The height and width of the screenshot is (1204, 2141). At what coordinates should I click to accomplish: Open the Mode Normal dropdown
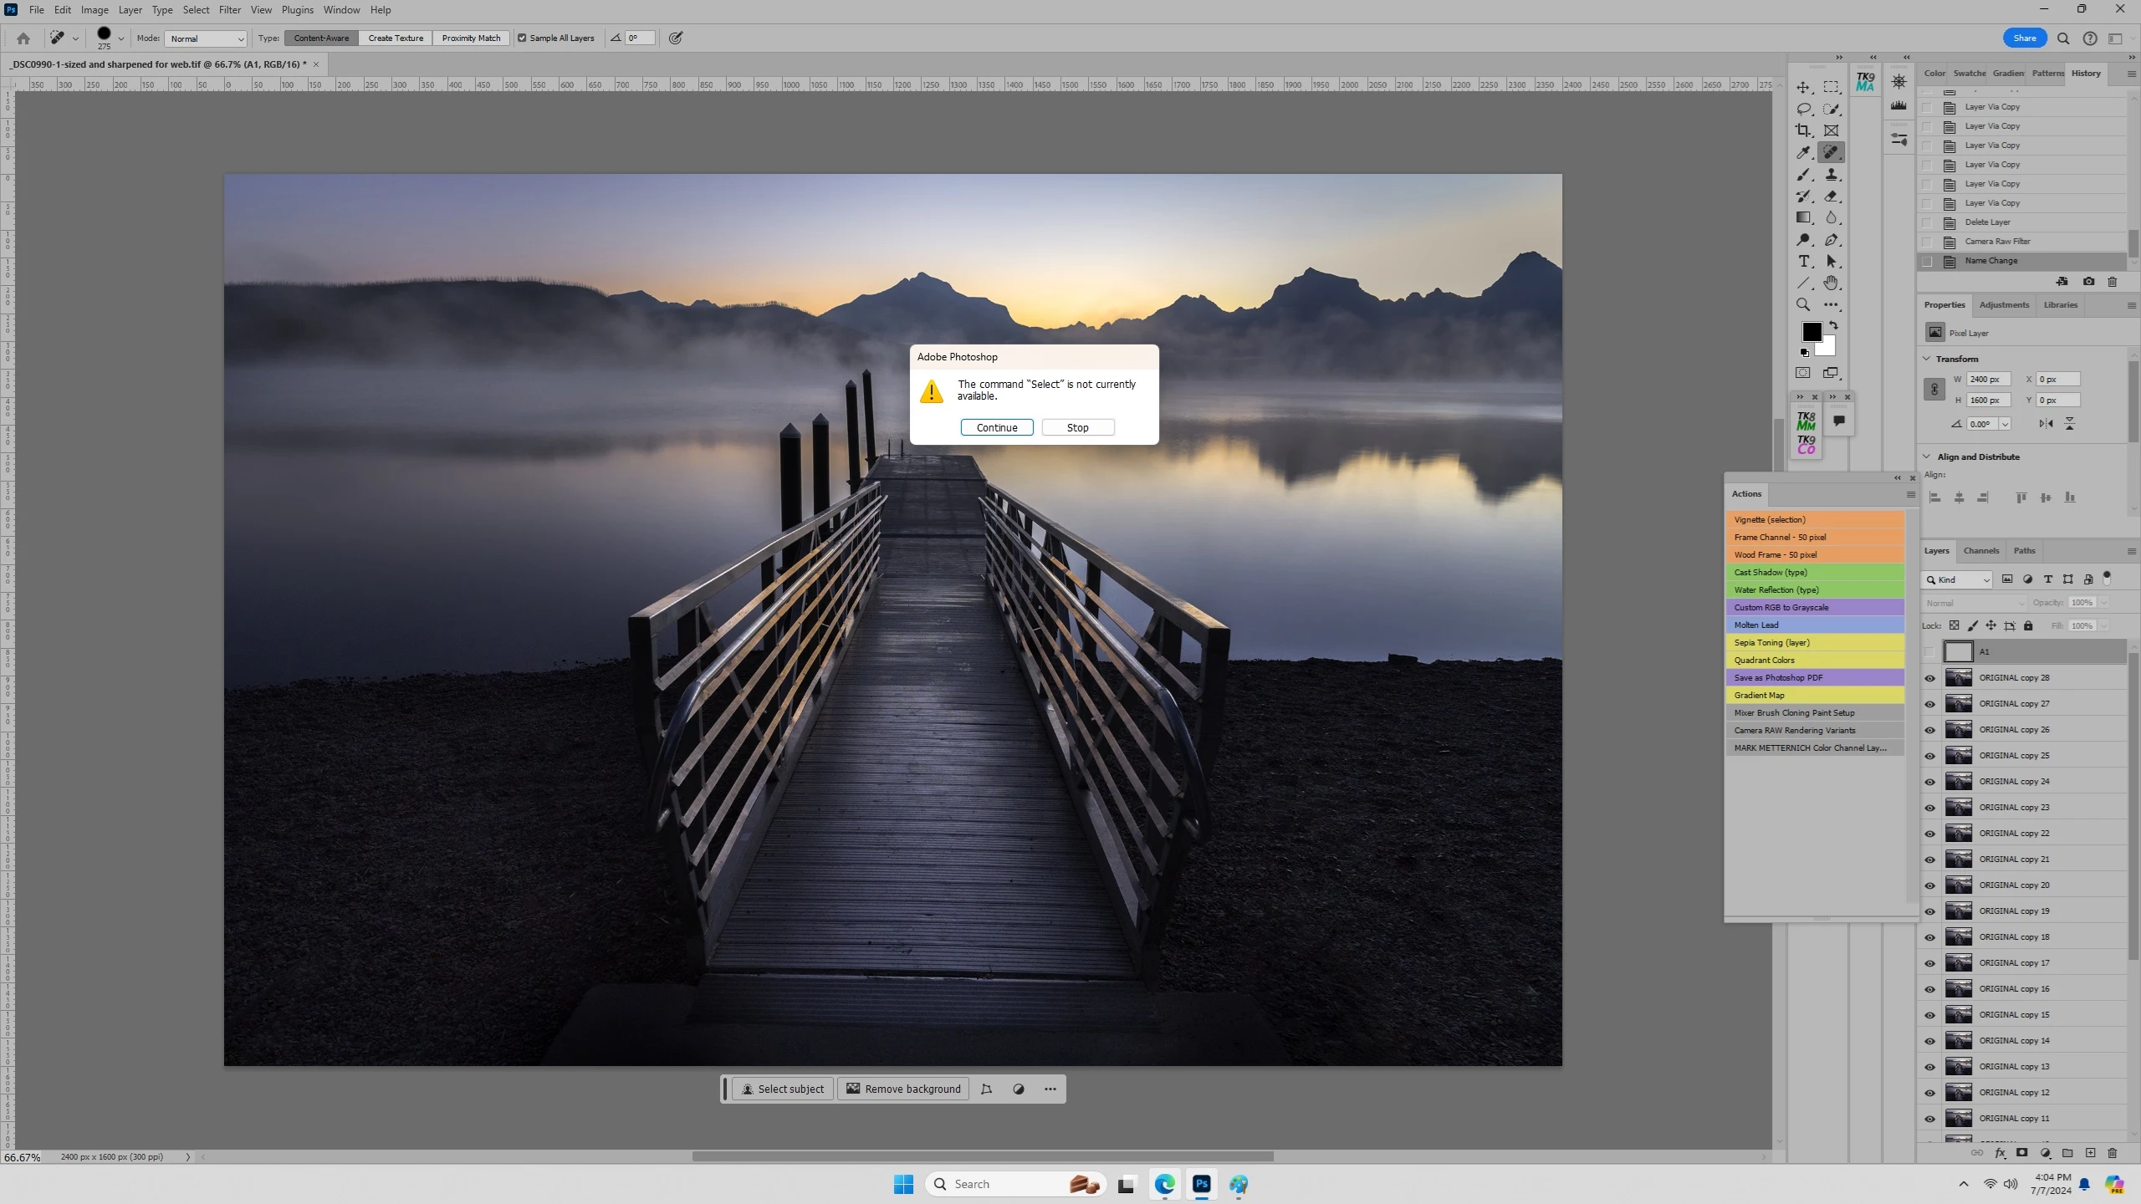coord(207,38)
